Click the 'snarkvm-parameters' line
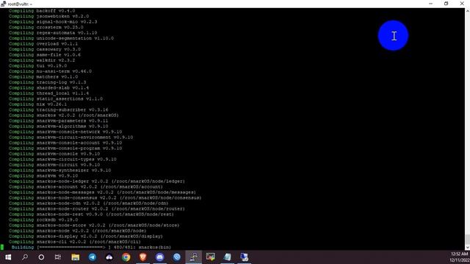470x264 pixels. pos(59,120)
